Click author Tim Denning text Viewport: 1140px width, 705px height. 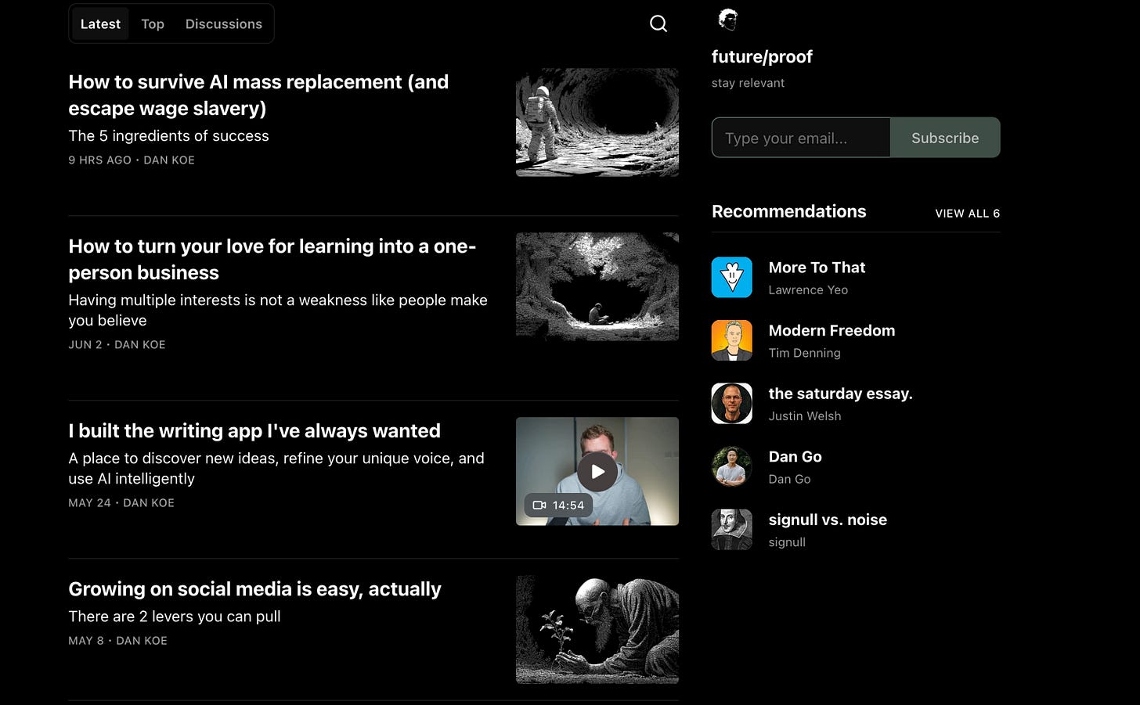point(804,353)
